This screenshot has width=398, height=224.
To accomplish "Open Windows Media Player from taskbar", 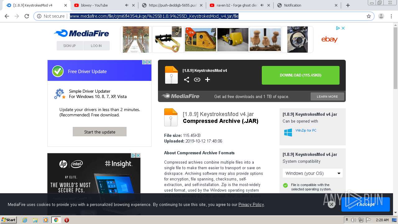I will 46,220.
